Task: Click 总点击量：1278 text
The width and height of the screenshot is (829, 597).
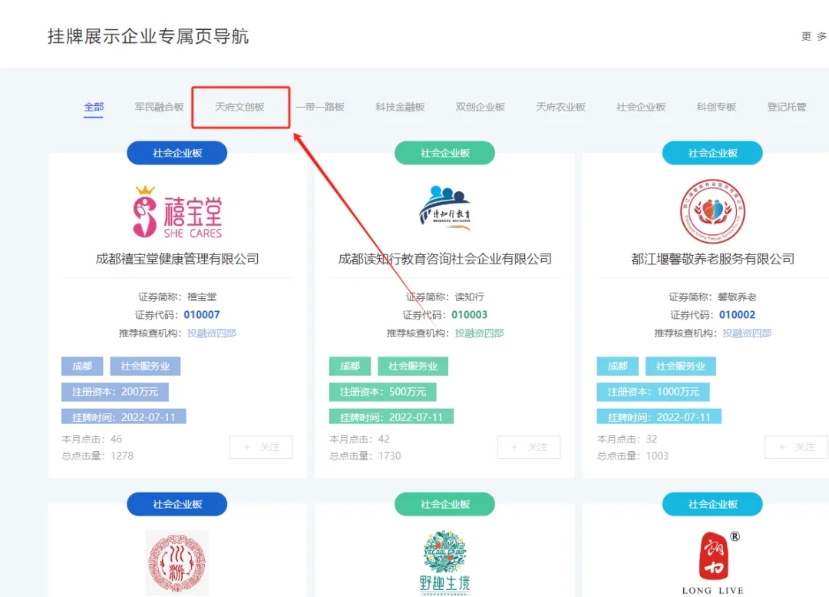Action: 97,456
